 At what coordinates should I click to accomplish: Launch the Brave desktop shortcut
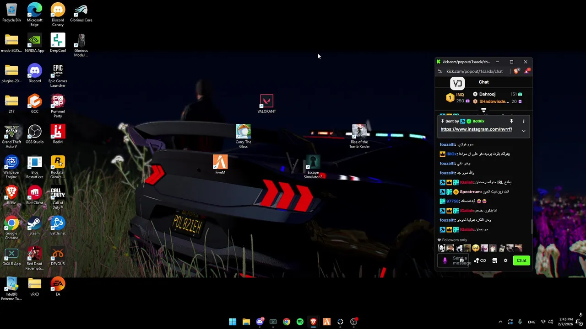click(11, 195)
